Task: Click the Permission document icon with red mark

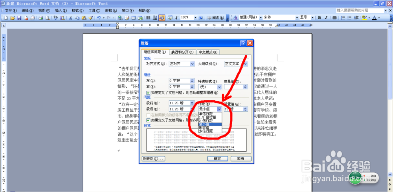Action: click(26, 18)
